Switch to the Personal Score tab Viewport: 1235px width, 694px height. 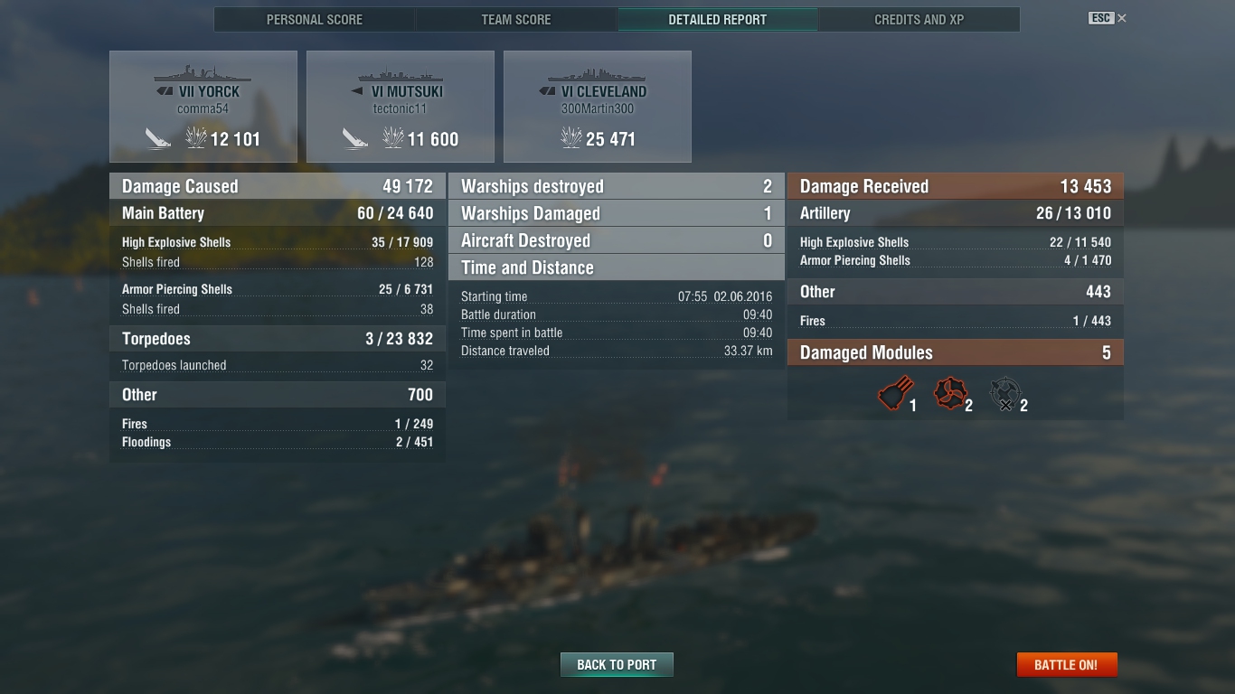point(315,19)
